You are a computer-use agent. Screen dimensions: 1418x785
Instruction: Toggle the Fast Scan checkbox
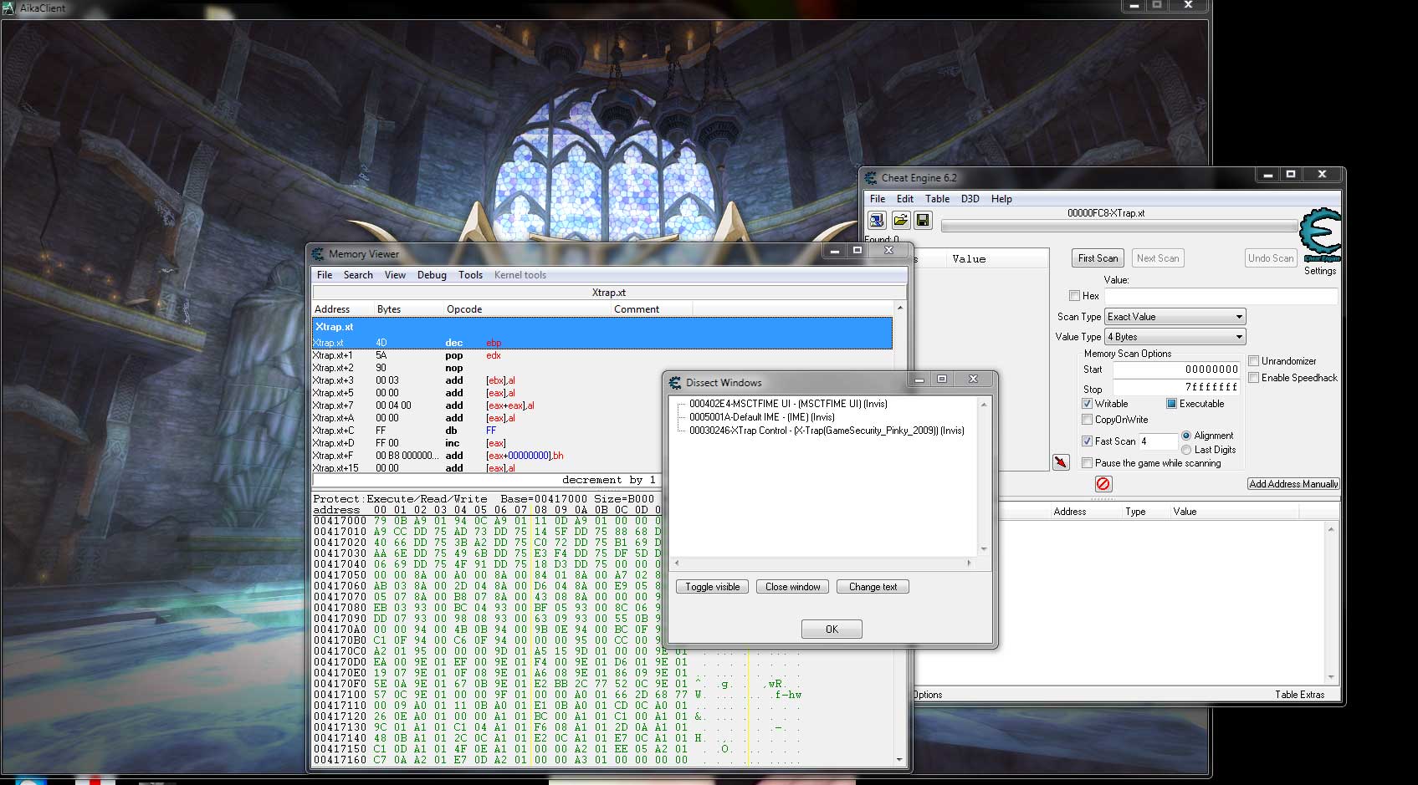click(1087, 441)
